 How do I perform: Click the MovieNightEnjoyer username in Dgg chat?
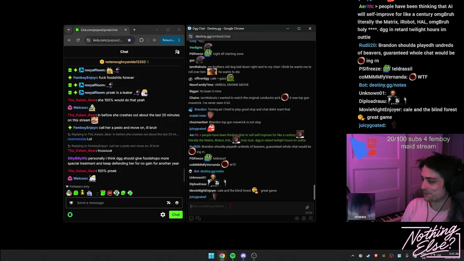tap(203, 191)
